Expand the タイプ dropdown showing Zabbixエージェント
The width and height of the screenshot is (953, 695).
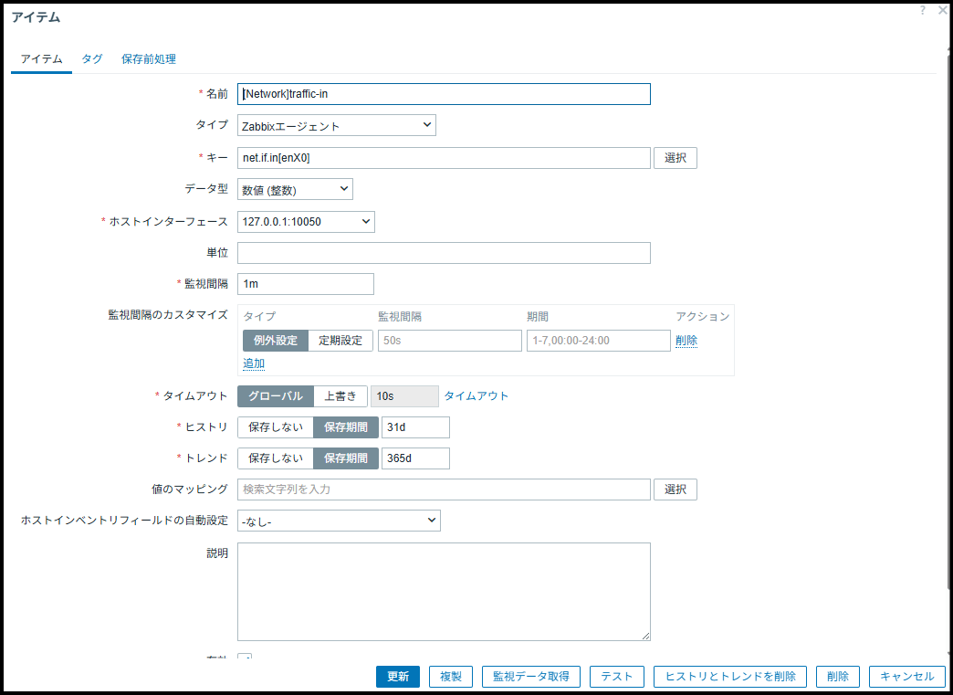pyautogui.click(x=336, y=125)
